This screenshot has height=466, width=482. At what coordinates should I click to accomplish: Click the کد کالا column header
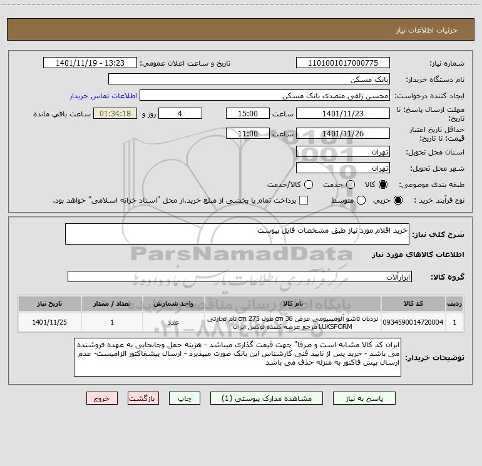click(x=413, y=303)
